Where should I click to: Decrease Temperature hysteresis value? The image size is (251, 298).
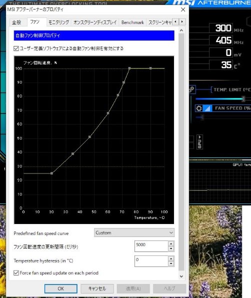click(x=171, y=263)
